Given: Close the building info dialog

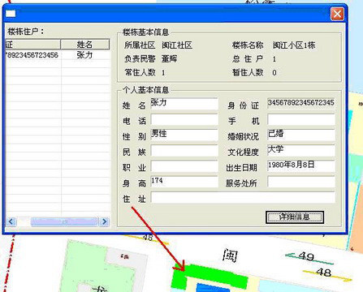Looking at the screenshot, I should pos(337,14).
